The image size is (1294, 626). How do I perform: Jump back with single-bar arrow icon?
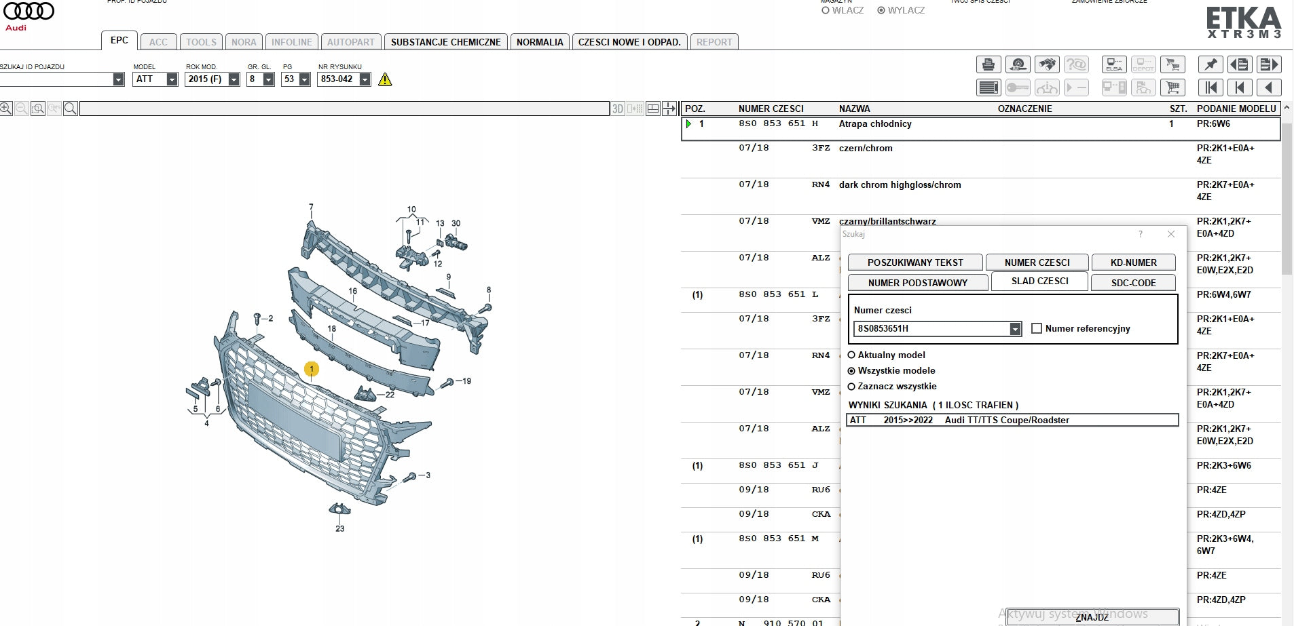coord(1240,87)
